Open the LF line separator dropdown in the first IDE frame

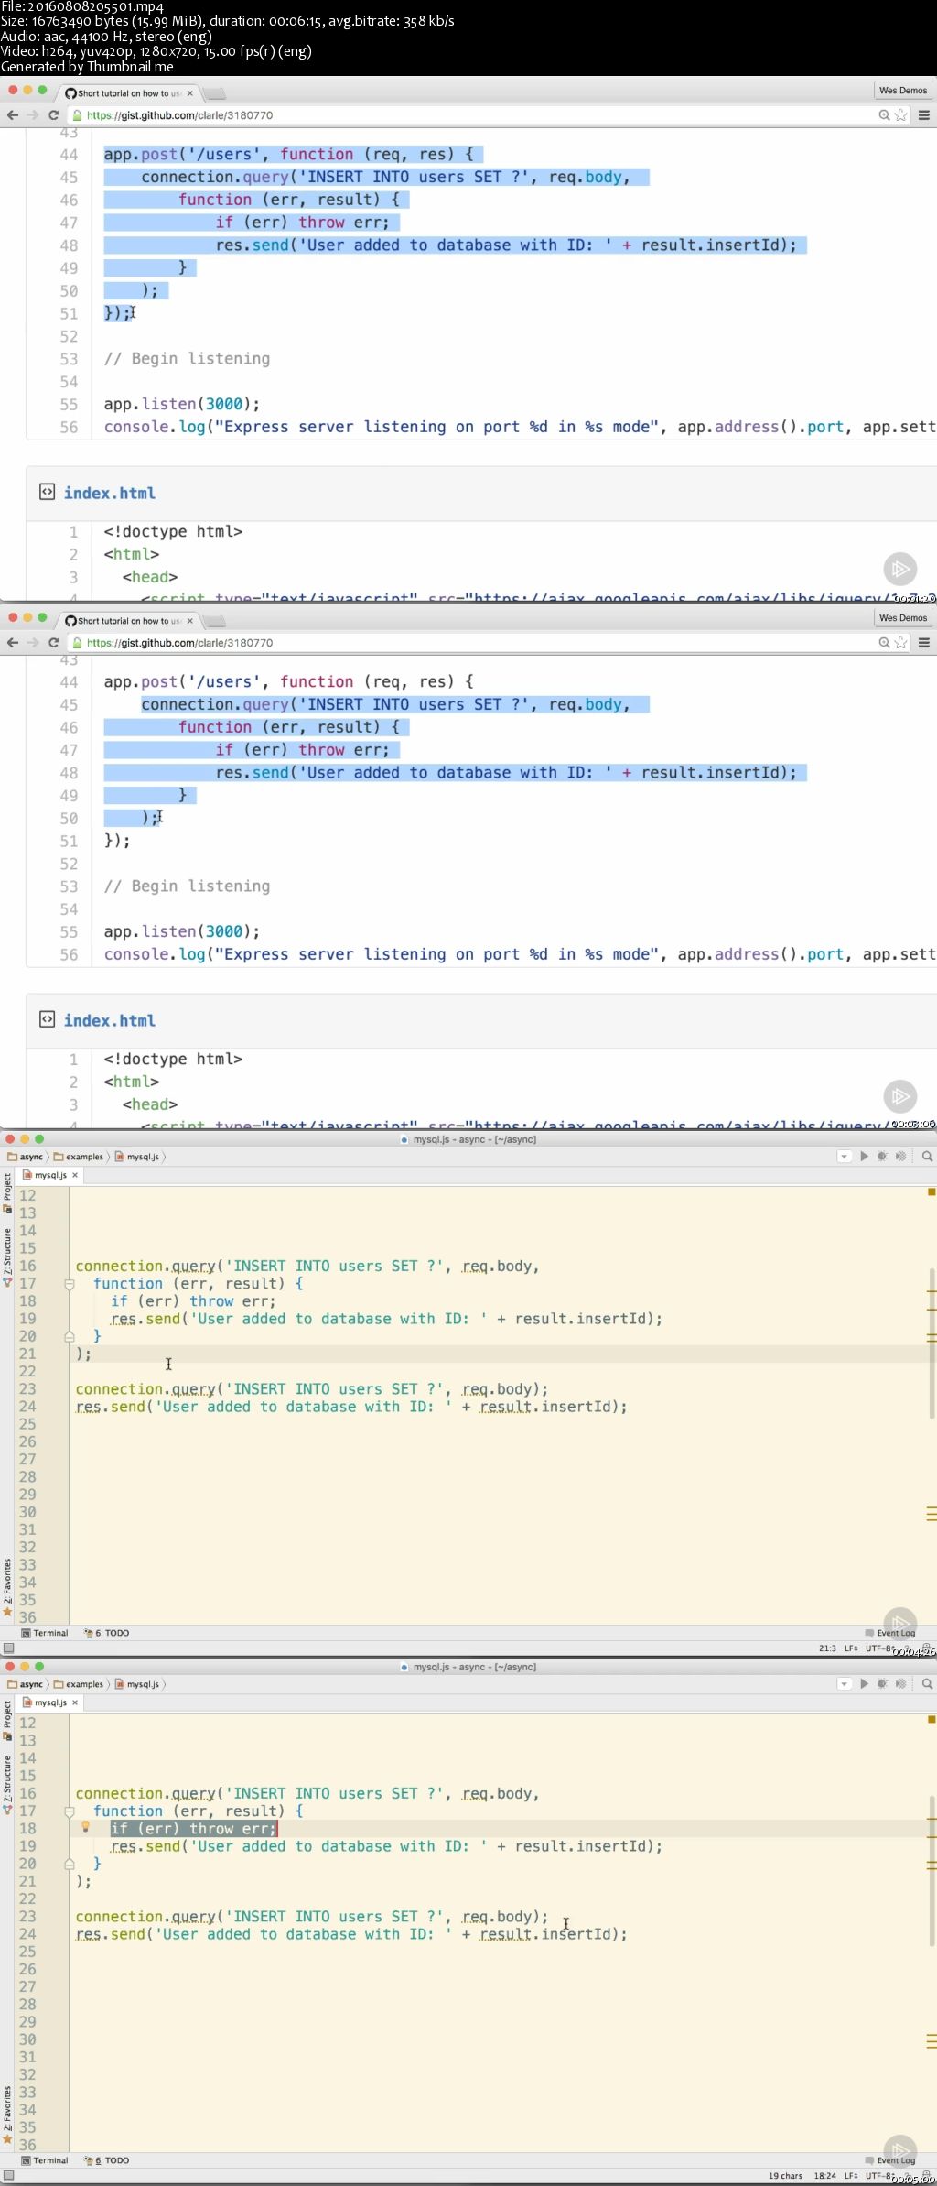(x=852, y=1648)
